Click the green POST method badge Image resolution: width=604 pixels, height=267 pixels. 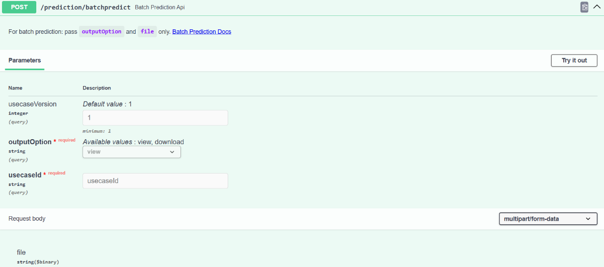19,7
